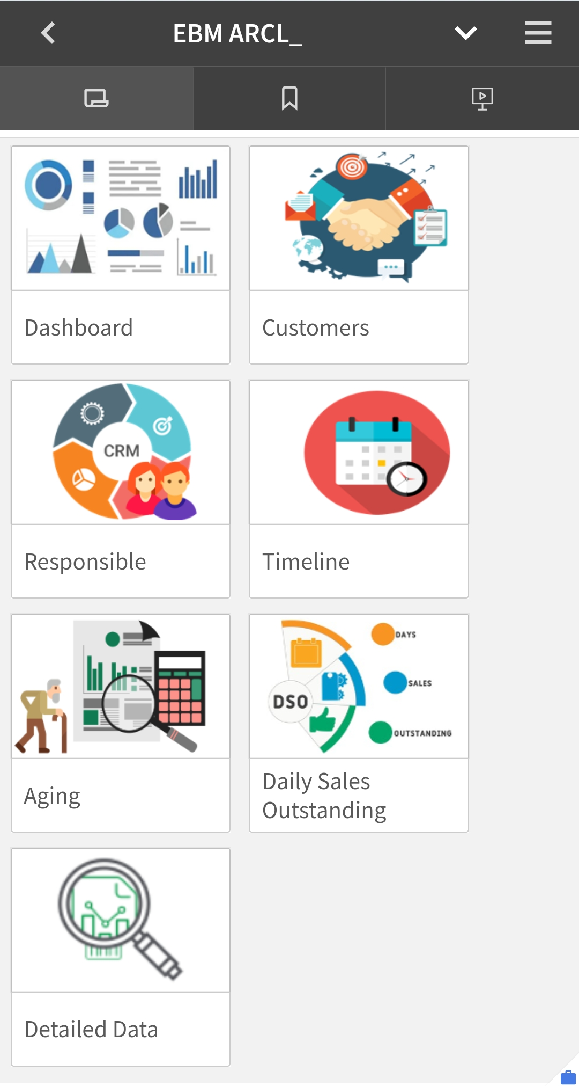Go back using the left chevron

coord(48,33)
